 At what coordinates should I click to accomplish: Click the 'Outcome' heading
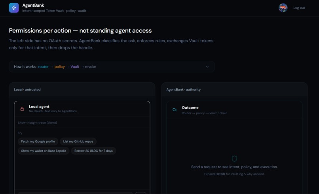pyautogui.click(x=190, y=107)
